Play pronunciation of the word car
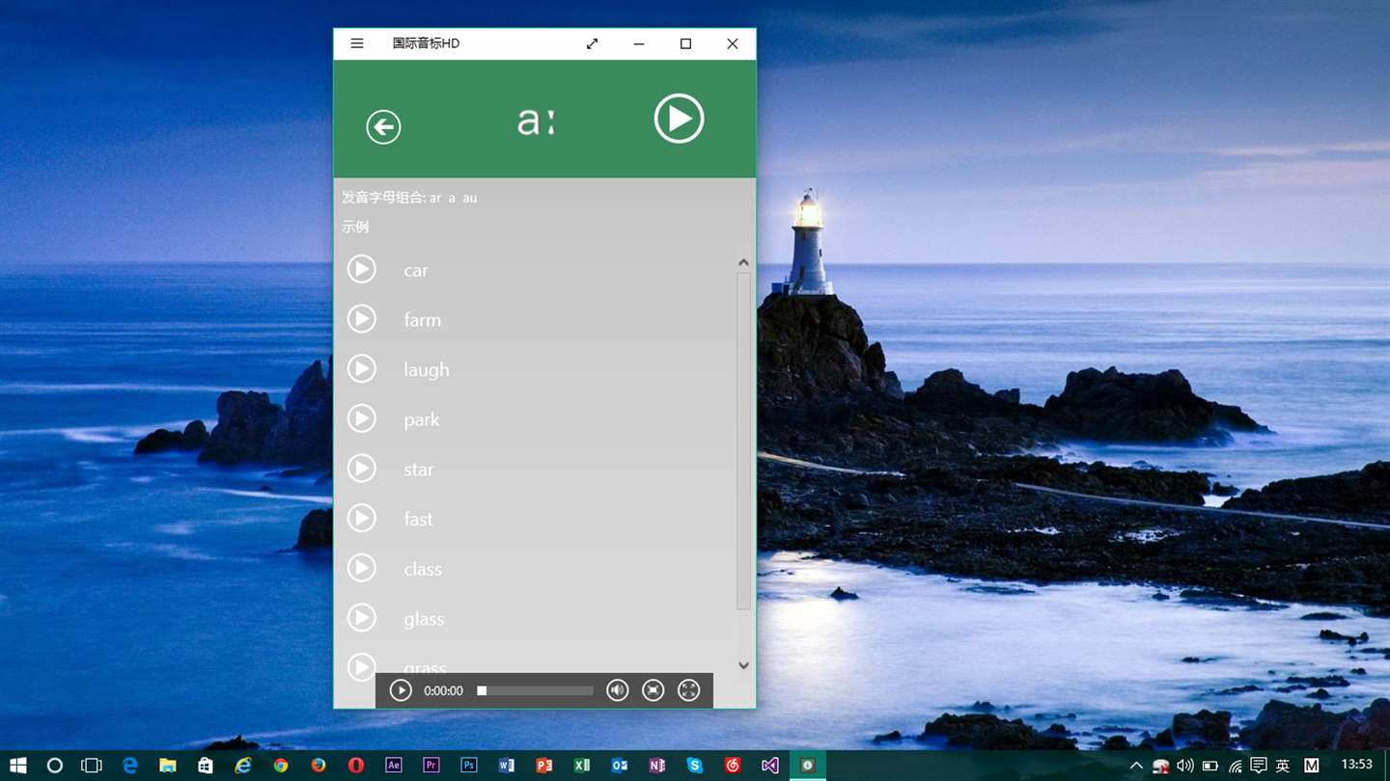Viewport: 1390px width, 781px height. coord(362,269)
